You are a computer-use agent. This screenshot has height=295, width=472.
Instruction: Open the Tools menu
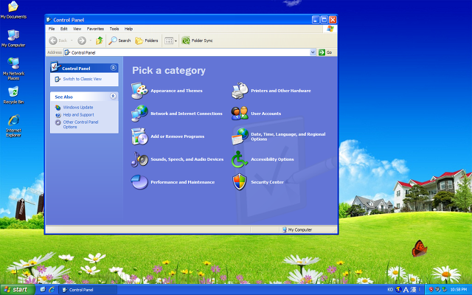click(114, 29)
